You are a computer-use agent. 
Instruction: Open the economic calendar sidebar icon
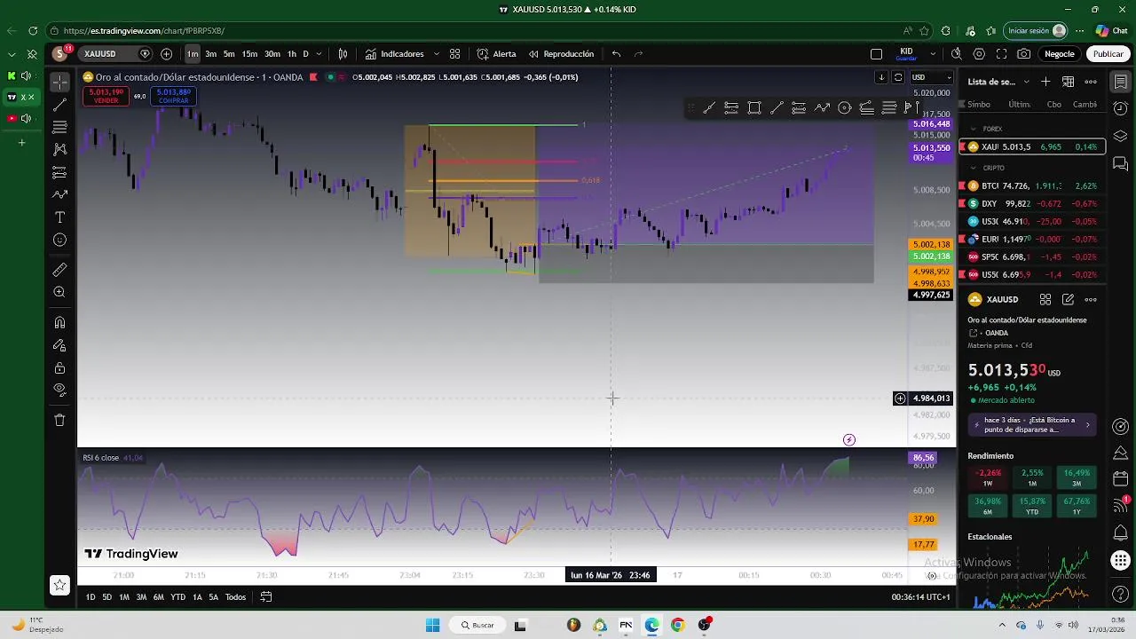(1121, 478)
